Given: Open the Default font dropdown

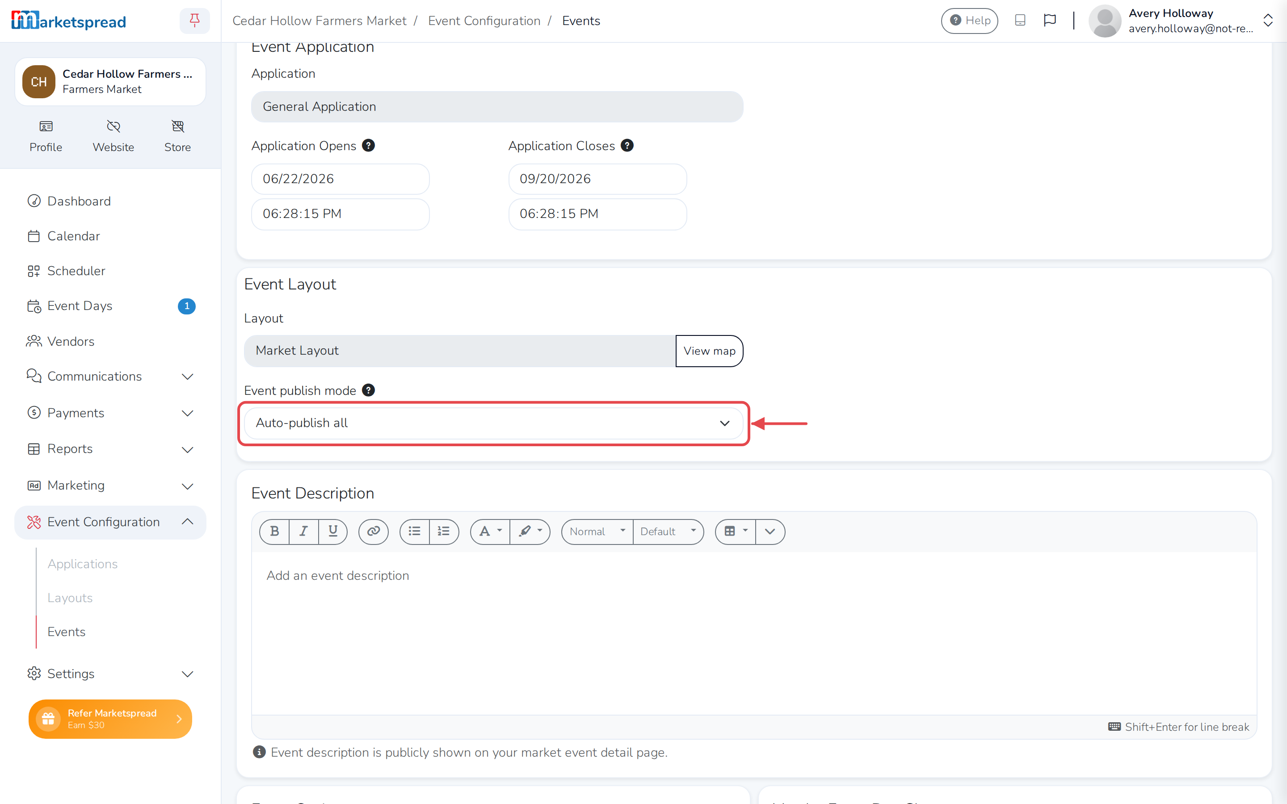Looking at the screenshot, I should [668, 531].
